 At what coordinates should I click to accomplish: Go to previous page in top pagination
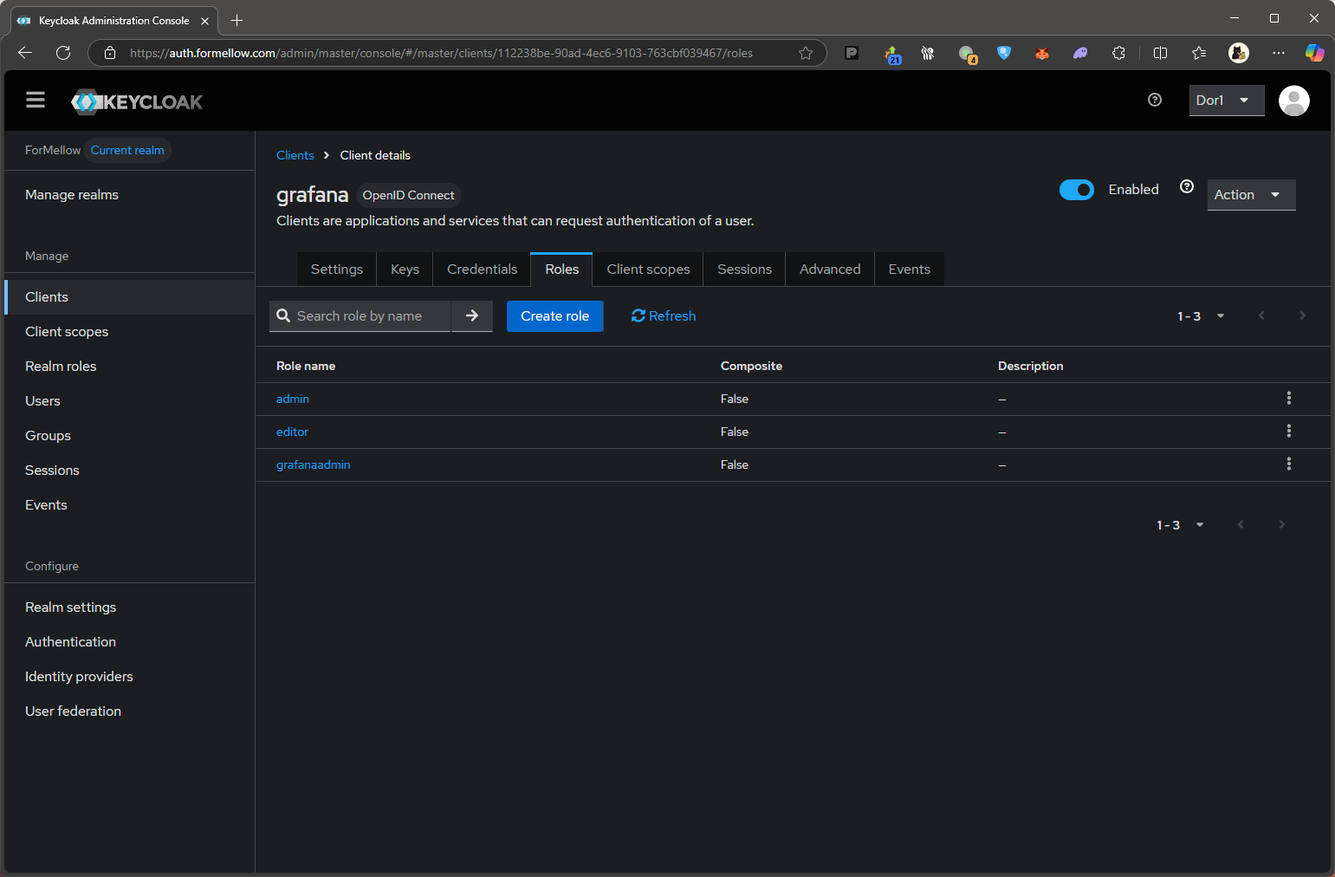(x=1261, y=315)
